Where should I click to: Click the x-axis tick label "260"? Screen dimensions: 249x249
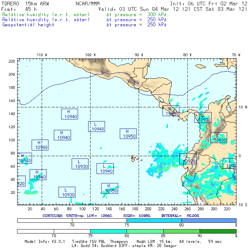point(187,209)
